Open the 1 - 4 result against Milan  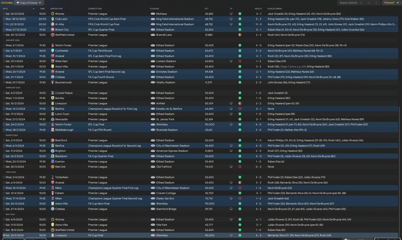tap(258, 188)
